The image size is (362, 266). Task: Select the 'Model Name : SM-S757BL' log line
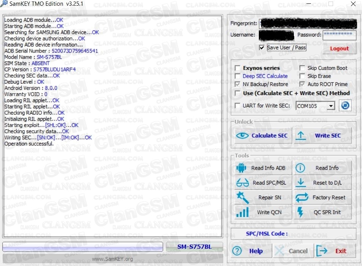[x=33, y=57]
